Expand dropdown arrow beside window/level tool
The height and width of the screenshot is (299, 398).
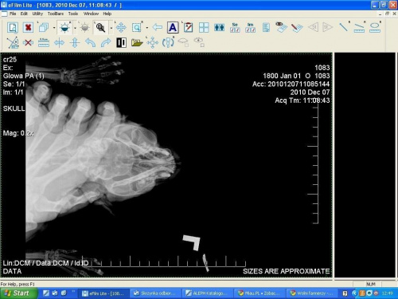[x=75, y=28]
